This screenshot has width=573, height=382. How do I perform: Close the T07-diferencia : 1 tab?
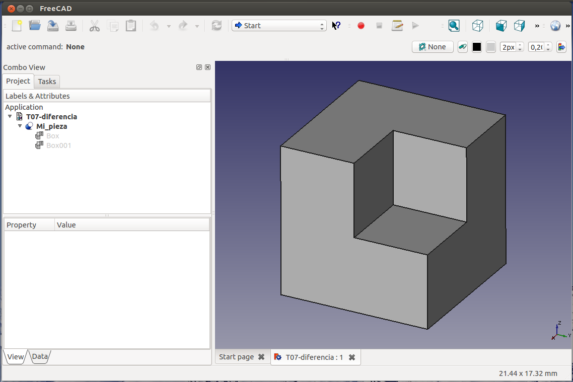click(352, 357)
